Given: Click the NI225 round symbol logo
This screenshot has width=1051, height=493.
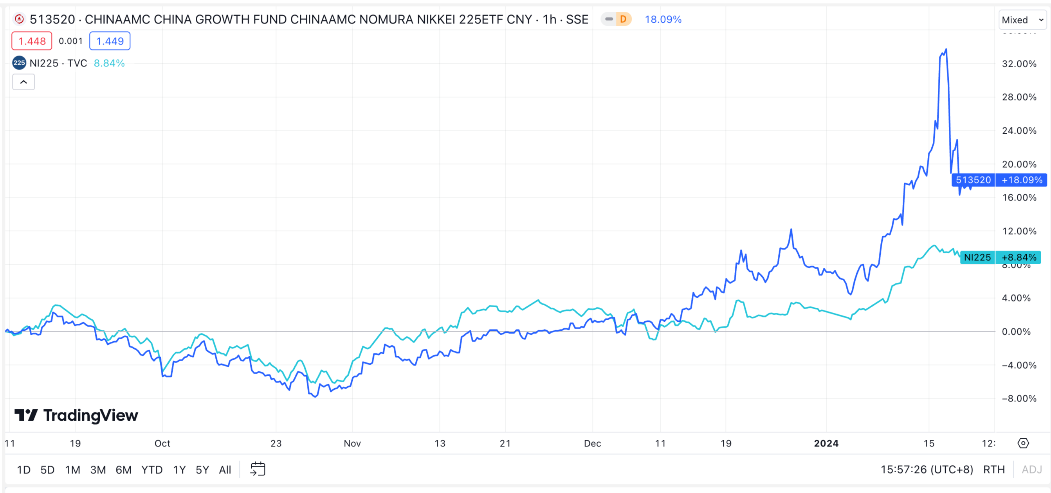Looking at the screenshot, I should coord(19,63).
